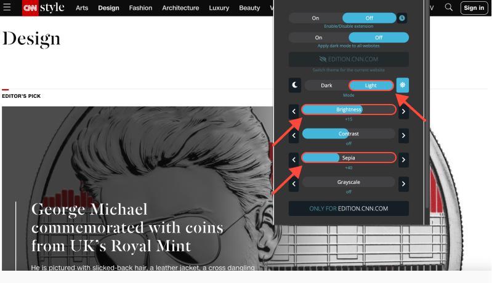Open the Fashion menu item
492x283 pixels.
[140, 8]
